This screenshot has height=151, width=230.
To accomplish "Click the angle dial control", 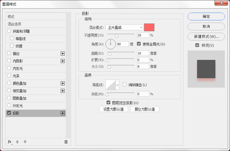I will [x=111, y=44].
